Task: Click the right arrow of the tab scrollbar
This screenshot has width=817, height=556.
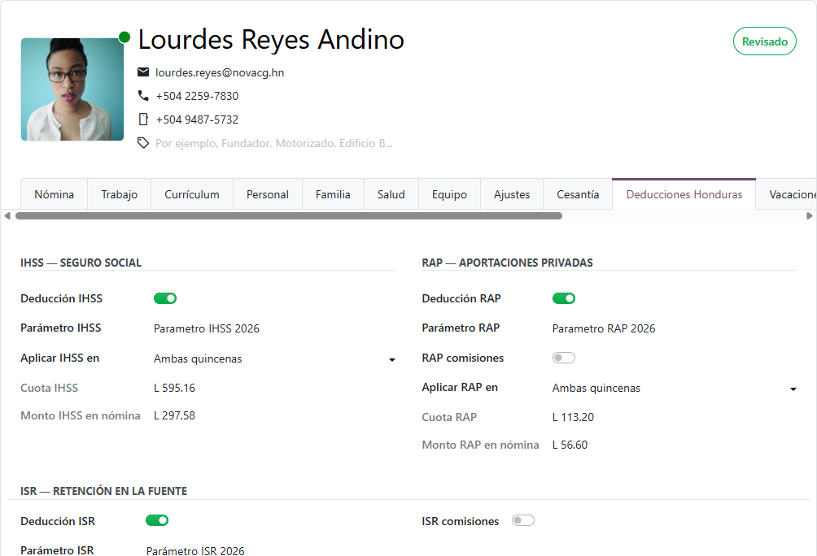Action: (809, 215)
